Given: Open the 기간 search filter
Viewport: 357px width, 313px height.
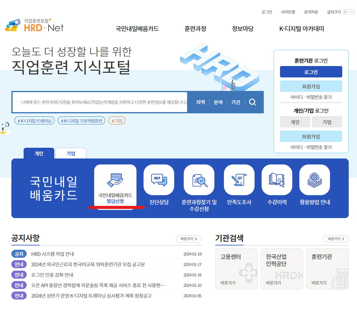Looking at the screenshot, I should click(236, 102).
